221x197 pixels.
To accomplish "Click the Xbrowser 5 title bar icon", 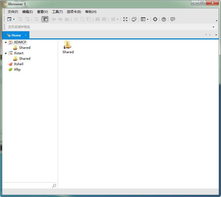I will pos(4,4).
